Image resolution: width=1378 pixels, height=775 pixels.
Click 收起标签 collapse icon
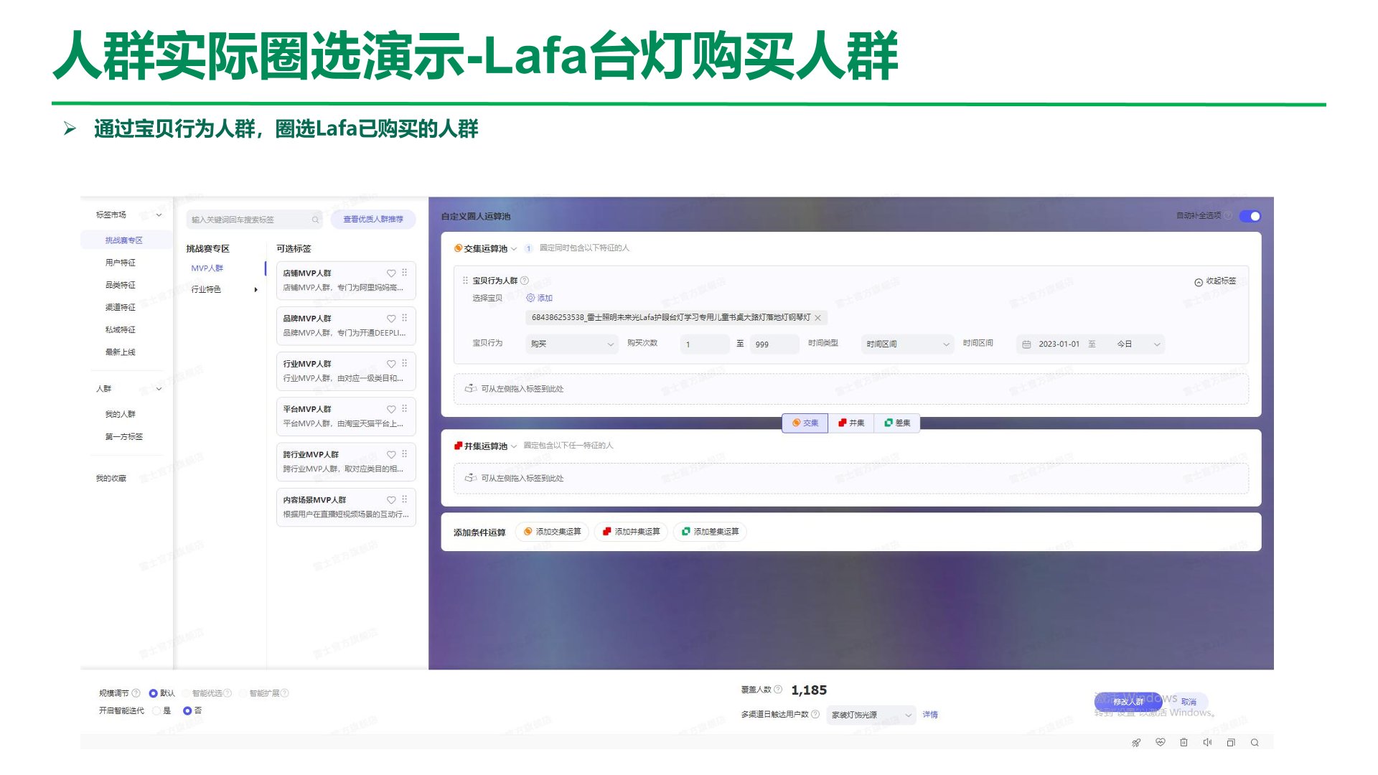click(1198, 282)
